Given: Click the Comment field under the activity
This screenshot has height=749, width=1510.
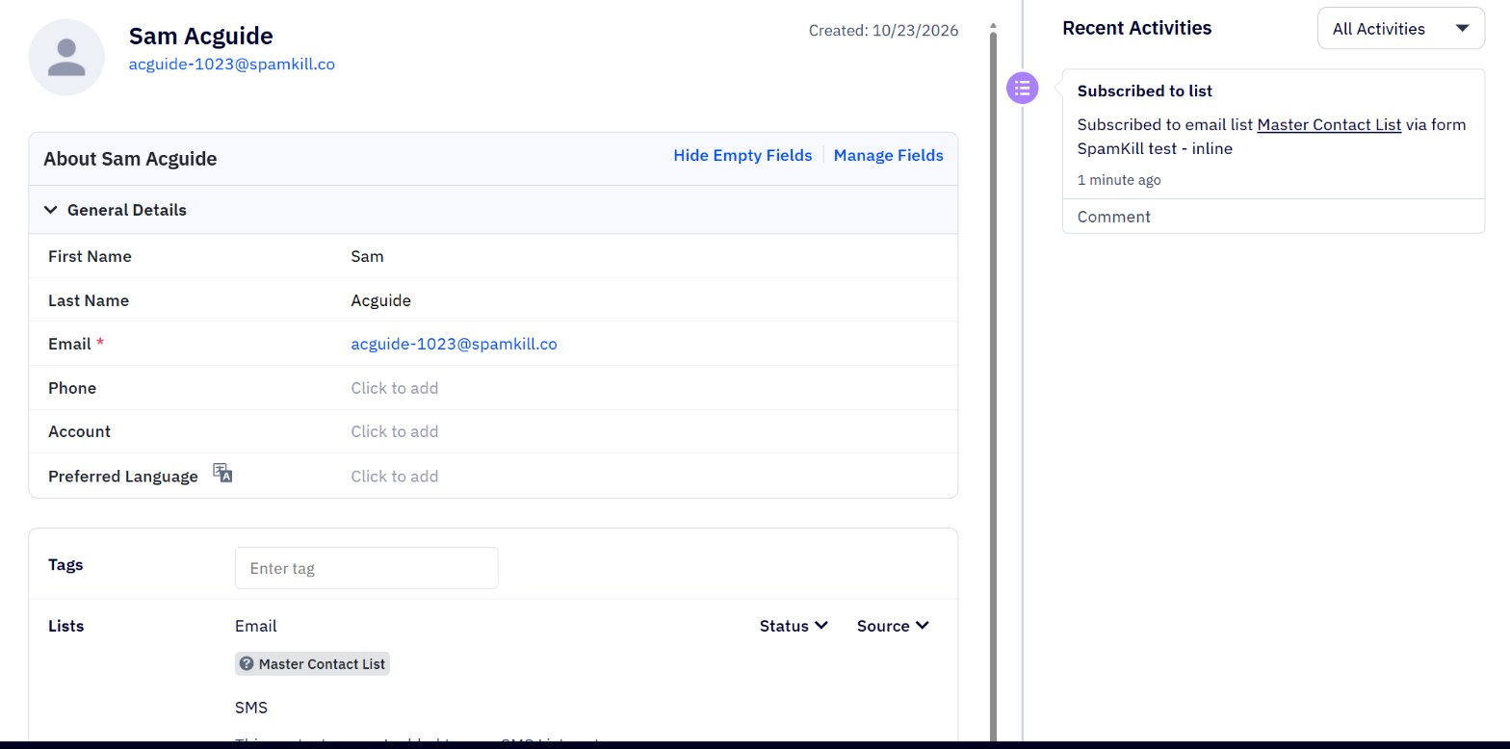Looking at the screenshot, I should (1273, 217).
